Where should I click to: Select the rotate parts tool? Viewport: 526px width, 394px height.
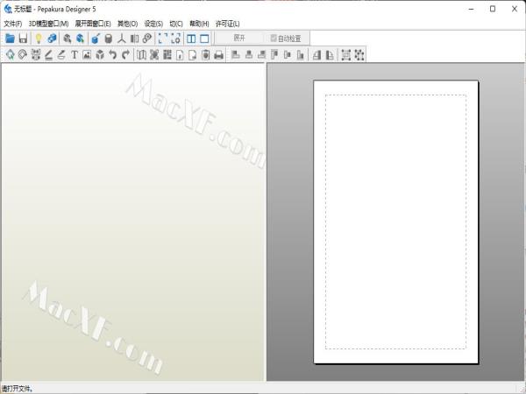[x=23, y=54]
